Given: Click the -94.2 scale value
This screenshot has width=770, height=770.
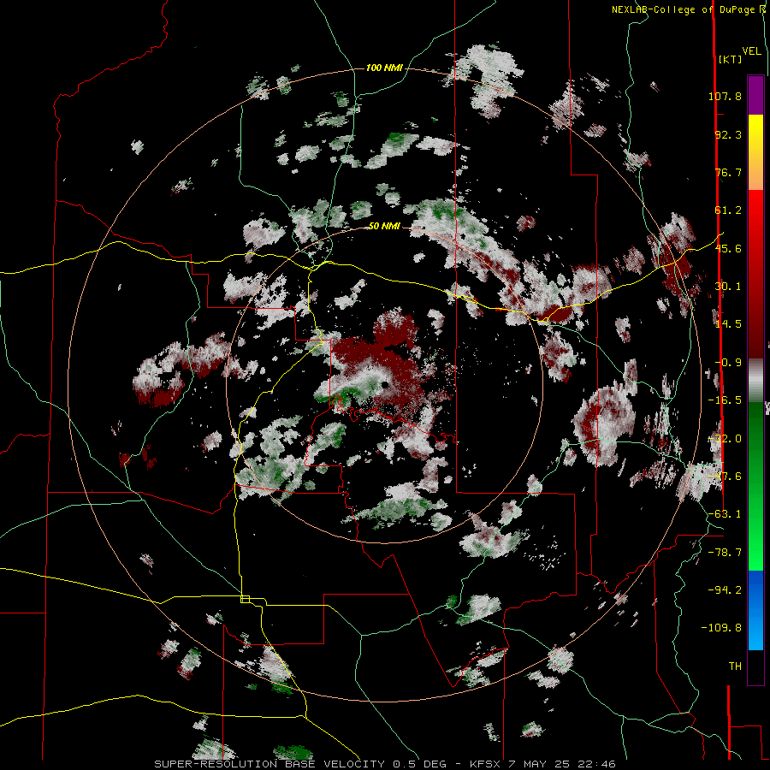Looking at the screenshot, I should coord(725,589).
